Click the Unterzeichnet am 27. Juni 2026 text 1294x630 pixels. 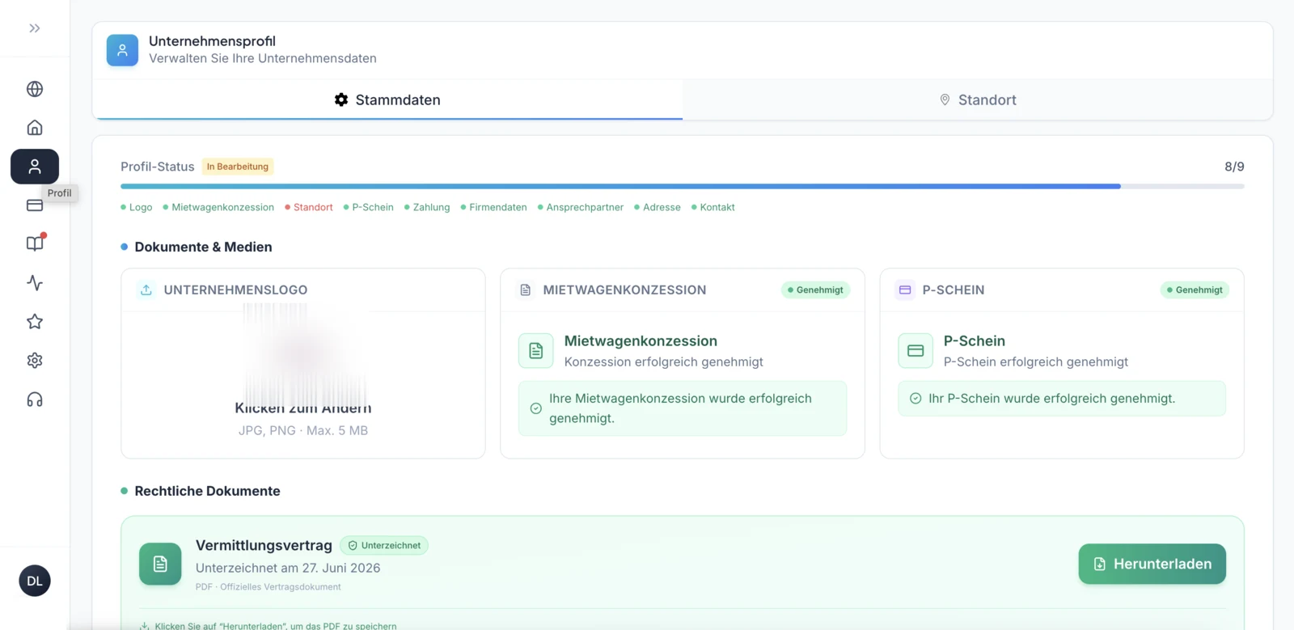pyautogui.click(x=288, y=568)
